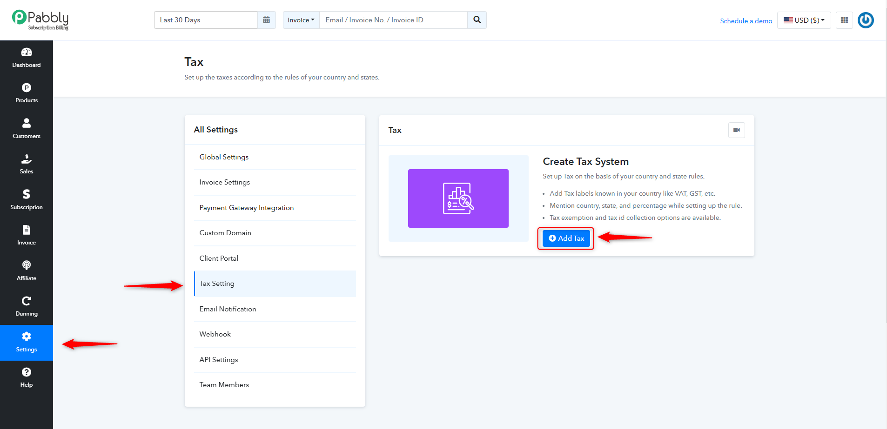Go to Customers in the sidebar
Image resolution: width=887 pixels, height=429 pixels.
pyautogui.click(x=27, y=129)
